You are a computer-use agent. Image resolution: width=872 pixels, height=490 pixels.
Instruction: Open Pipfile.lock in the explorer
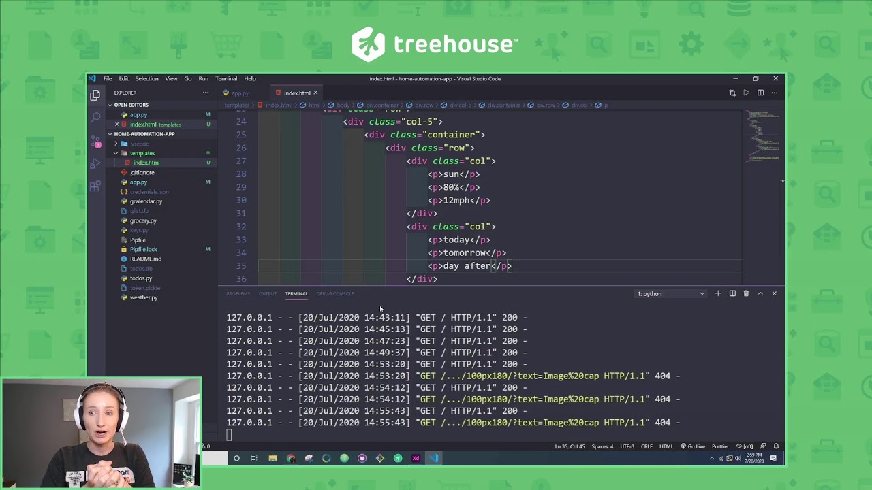[x=143, y=249]
